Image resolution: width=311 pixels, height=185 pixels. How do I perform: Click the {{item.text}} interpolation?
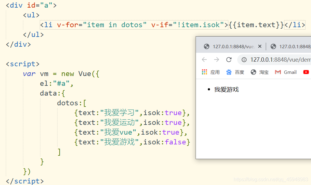256,25
